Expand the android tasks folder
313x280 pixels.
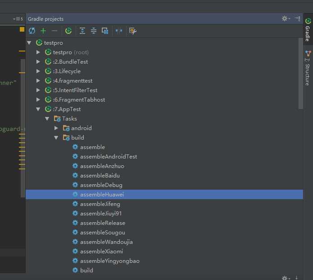(x=56, y=128)
